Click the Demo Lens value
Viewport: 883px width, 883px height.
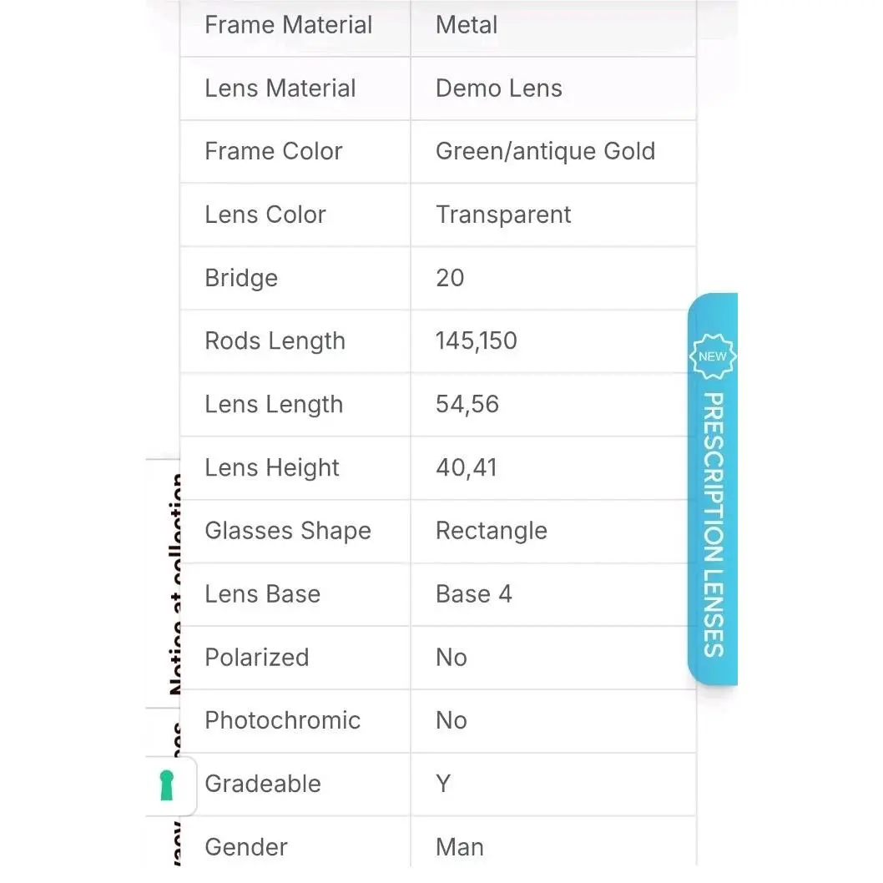(x=499, y=88)
